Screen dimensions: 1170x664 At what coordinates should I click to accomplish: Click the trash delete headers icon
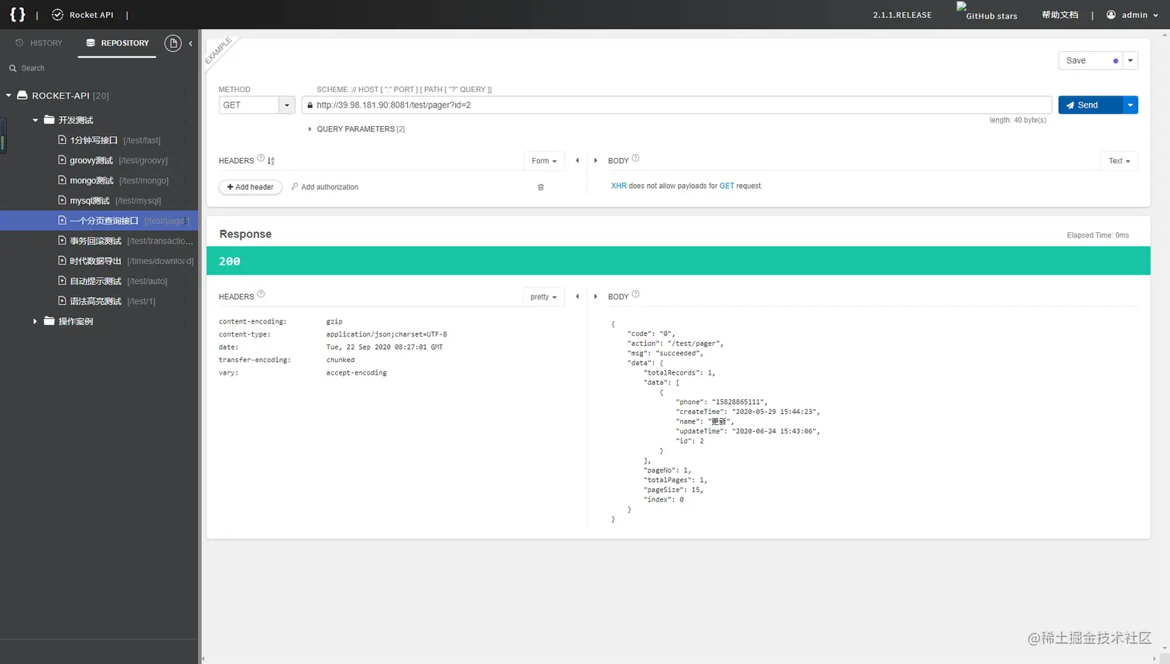541,187
